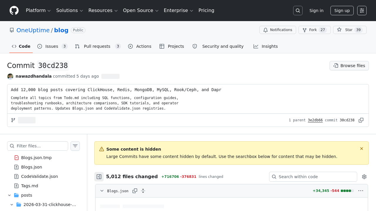Screen dimensions: 376x211
Task: Collapse the Blogs.json diff section
Action: [102, 191]
